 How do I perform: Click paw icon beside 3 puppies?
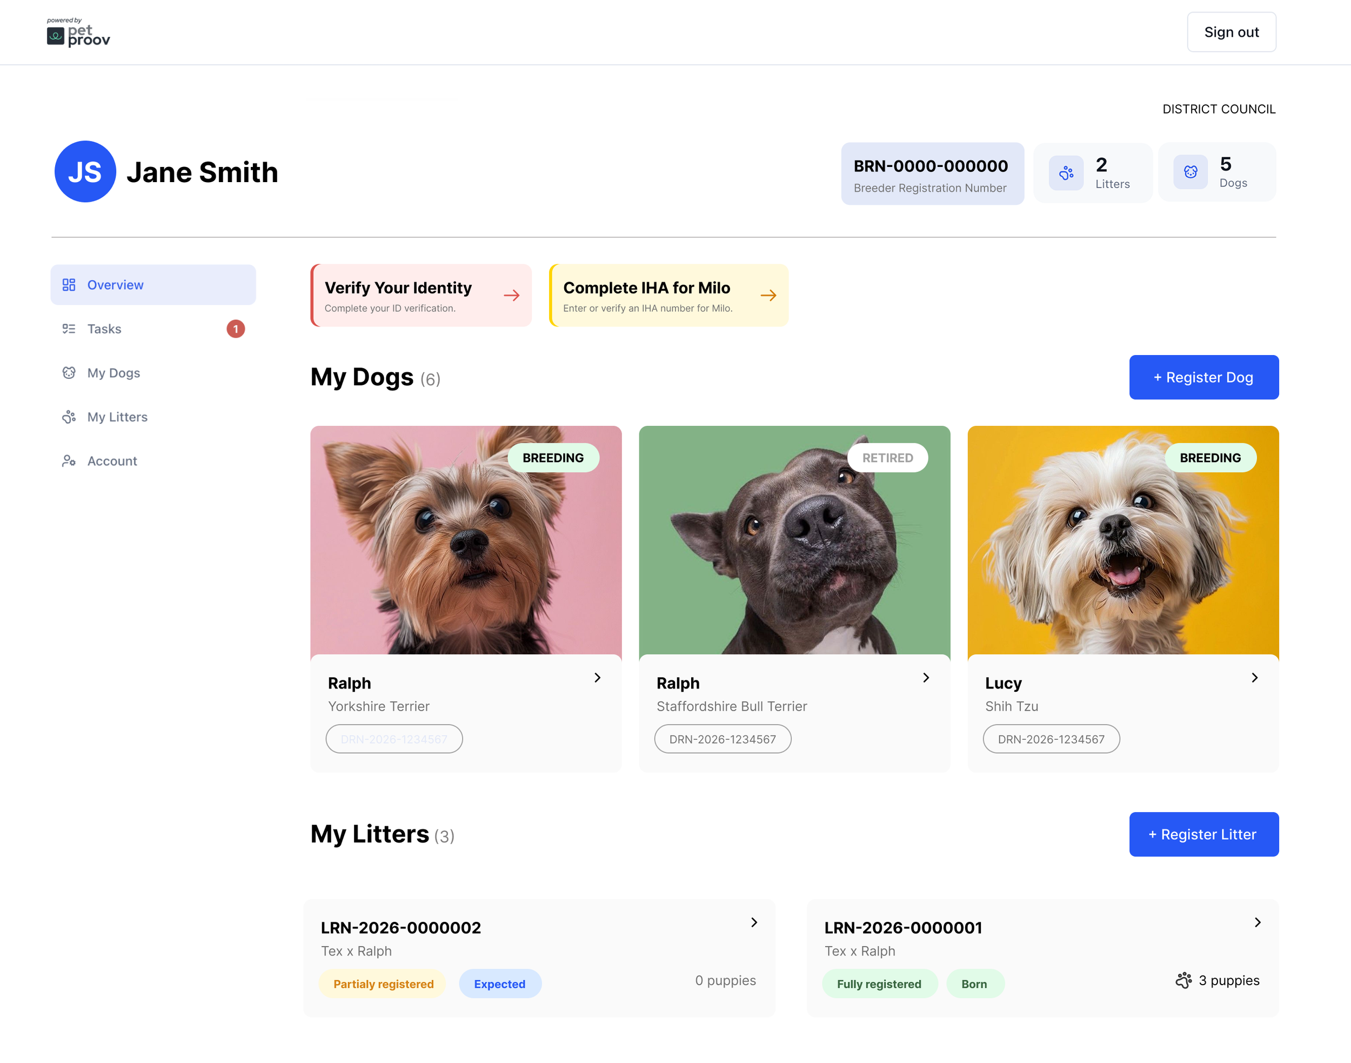tap(1183, 980)
